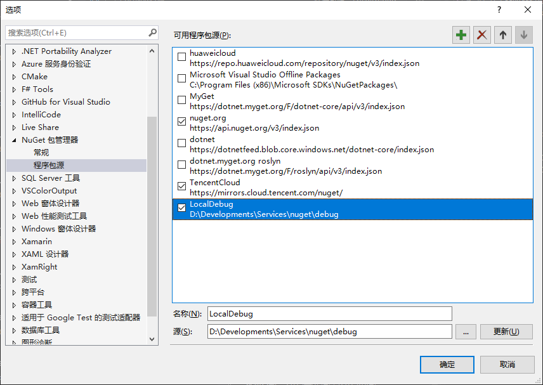543x385 pixels.
Task: Select Windows 窗体设计器 in the tree
Action: 58,229
